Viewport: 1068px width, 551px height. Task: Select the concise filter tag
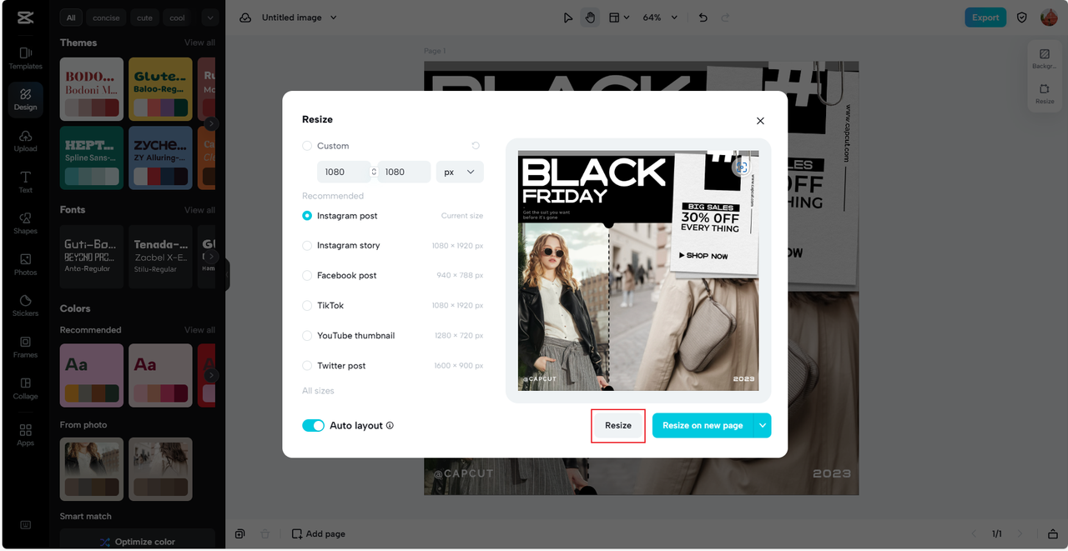106,18
